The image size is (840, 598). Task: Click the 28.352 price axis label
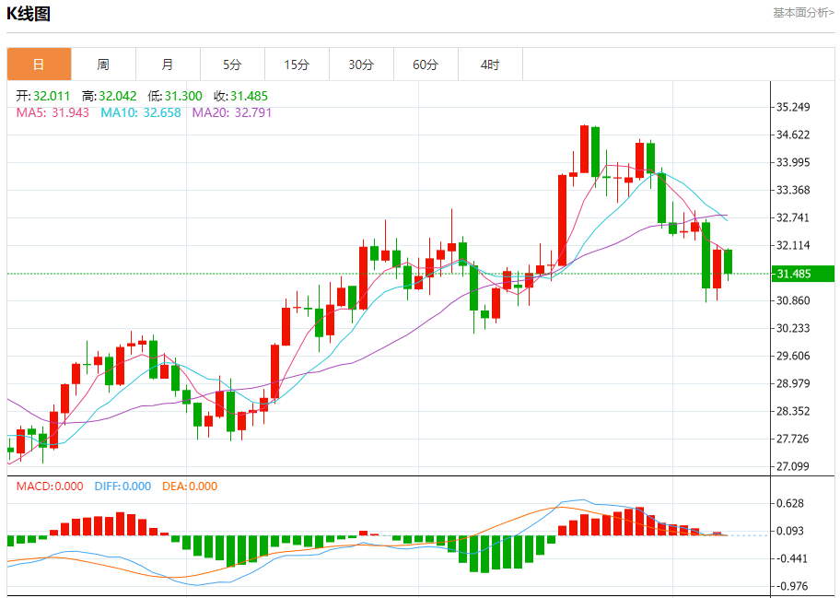point(793,412)
